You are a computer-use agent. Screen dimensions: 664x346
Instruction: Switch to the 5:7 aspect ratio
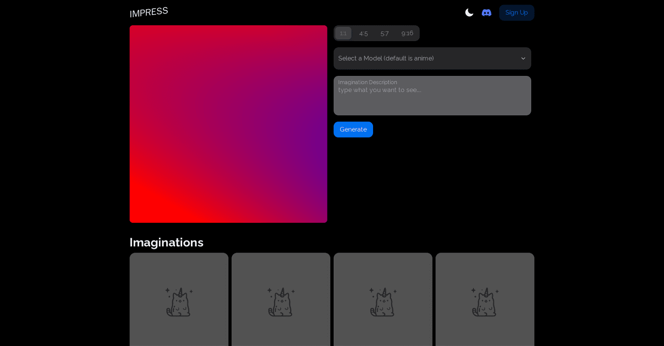(x=385, y=34)
